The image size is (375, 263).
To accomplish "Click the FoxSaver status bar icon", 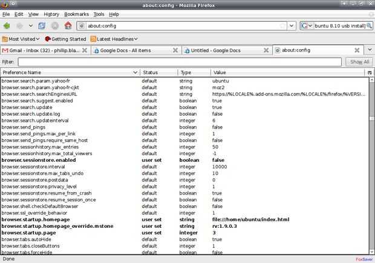I will (x=364, y=259).
